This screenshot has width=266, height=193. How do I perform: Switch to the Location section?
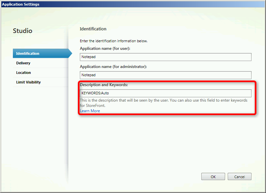pos(41,73)
